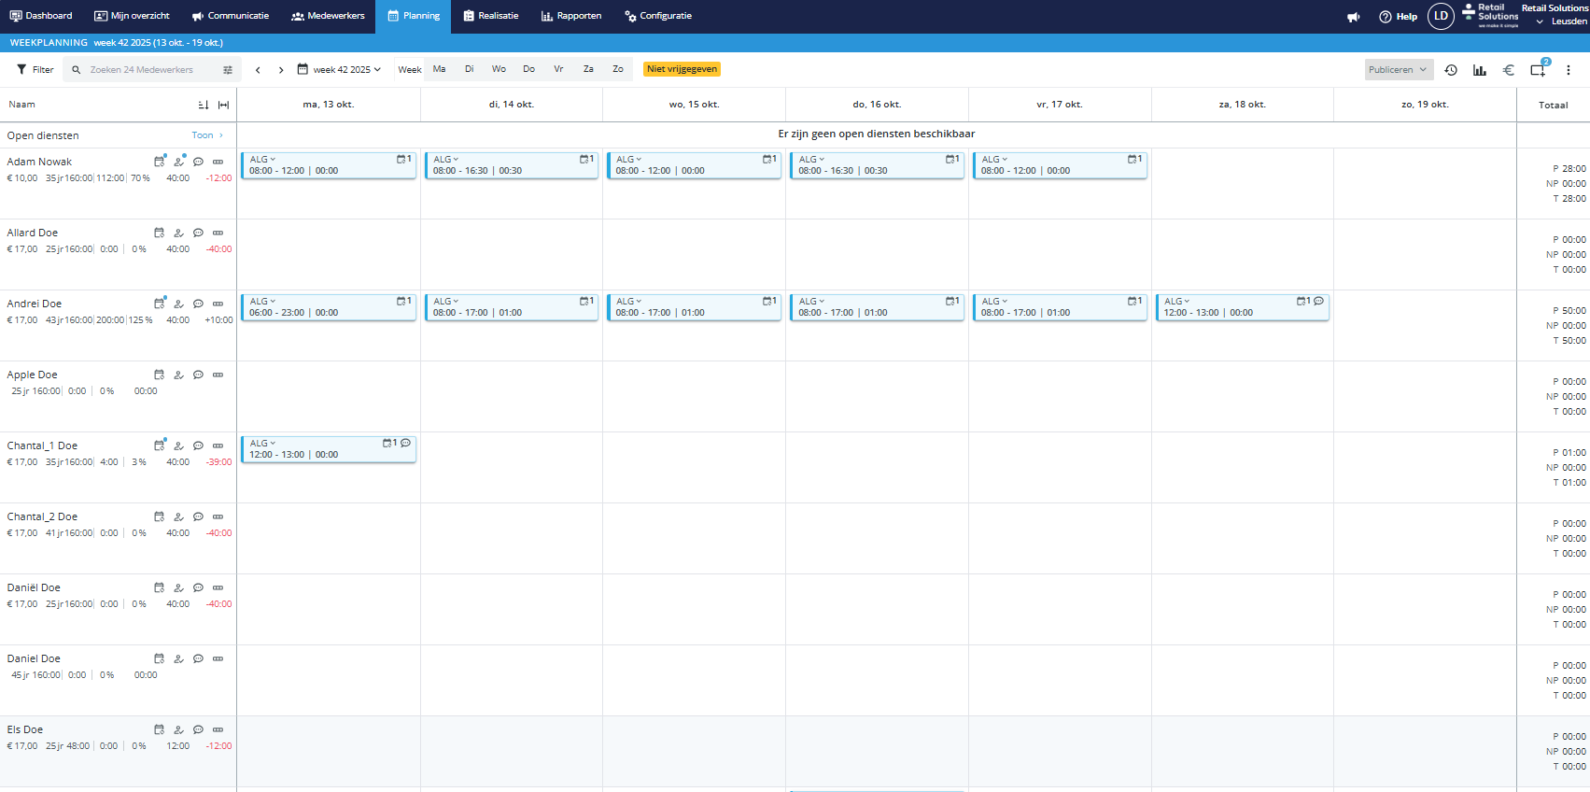Open ALG dropdown on Chantal_1 Doe's Monday shift
Screen dimensions: 1590x792
[262, 444]
